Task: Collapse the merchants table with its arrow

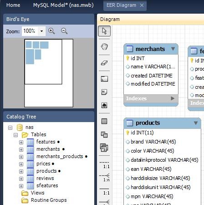Action: pos(173,49)
